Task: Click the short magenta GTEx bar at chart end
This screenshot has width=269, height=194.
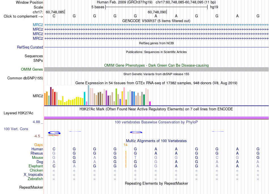Action: click(150, 103)
